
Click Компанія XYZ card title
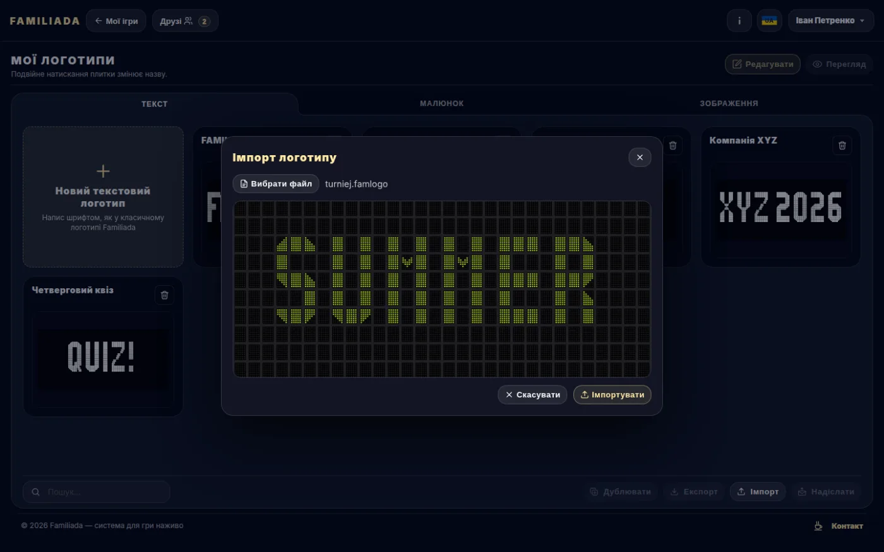743,141
